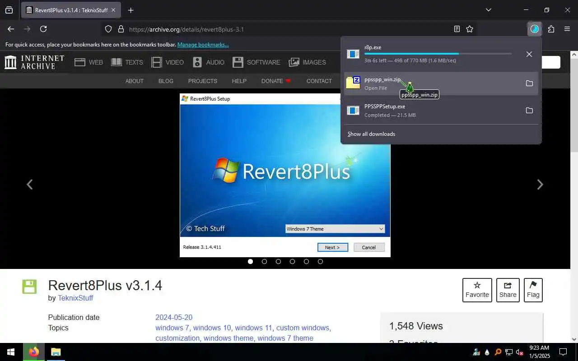Open the TEXTS section
Image resolution: width=578 pixels, height=361 pixels.
pyautogui.click(x=127, y=62)
